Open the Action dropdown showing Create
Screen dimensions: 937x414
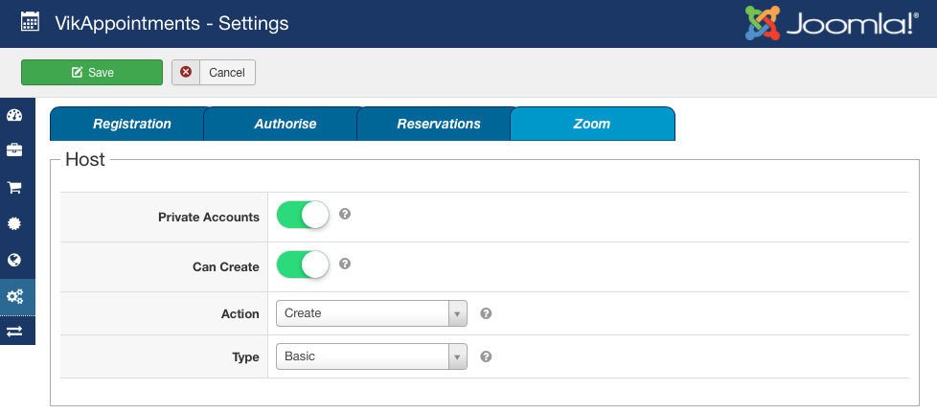click(371, 313)
